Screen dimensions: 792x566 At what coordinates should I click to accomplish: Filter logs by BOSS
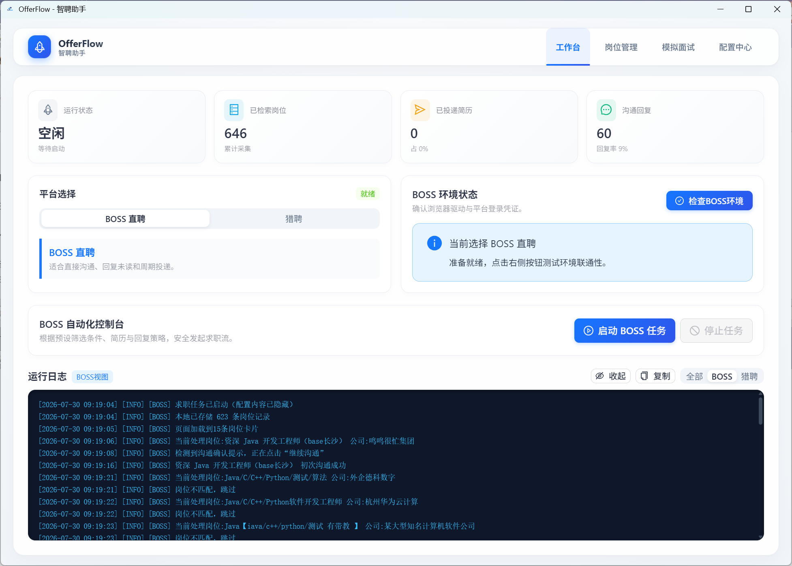point(722,376)
